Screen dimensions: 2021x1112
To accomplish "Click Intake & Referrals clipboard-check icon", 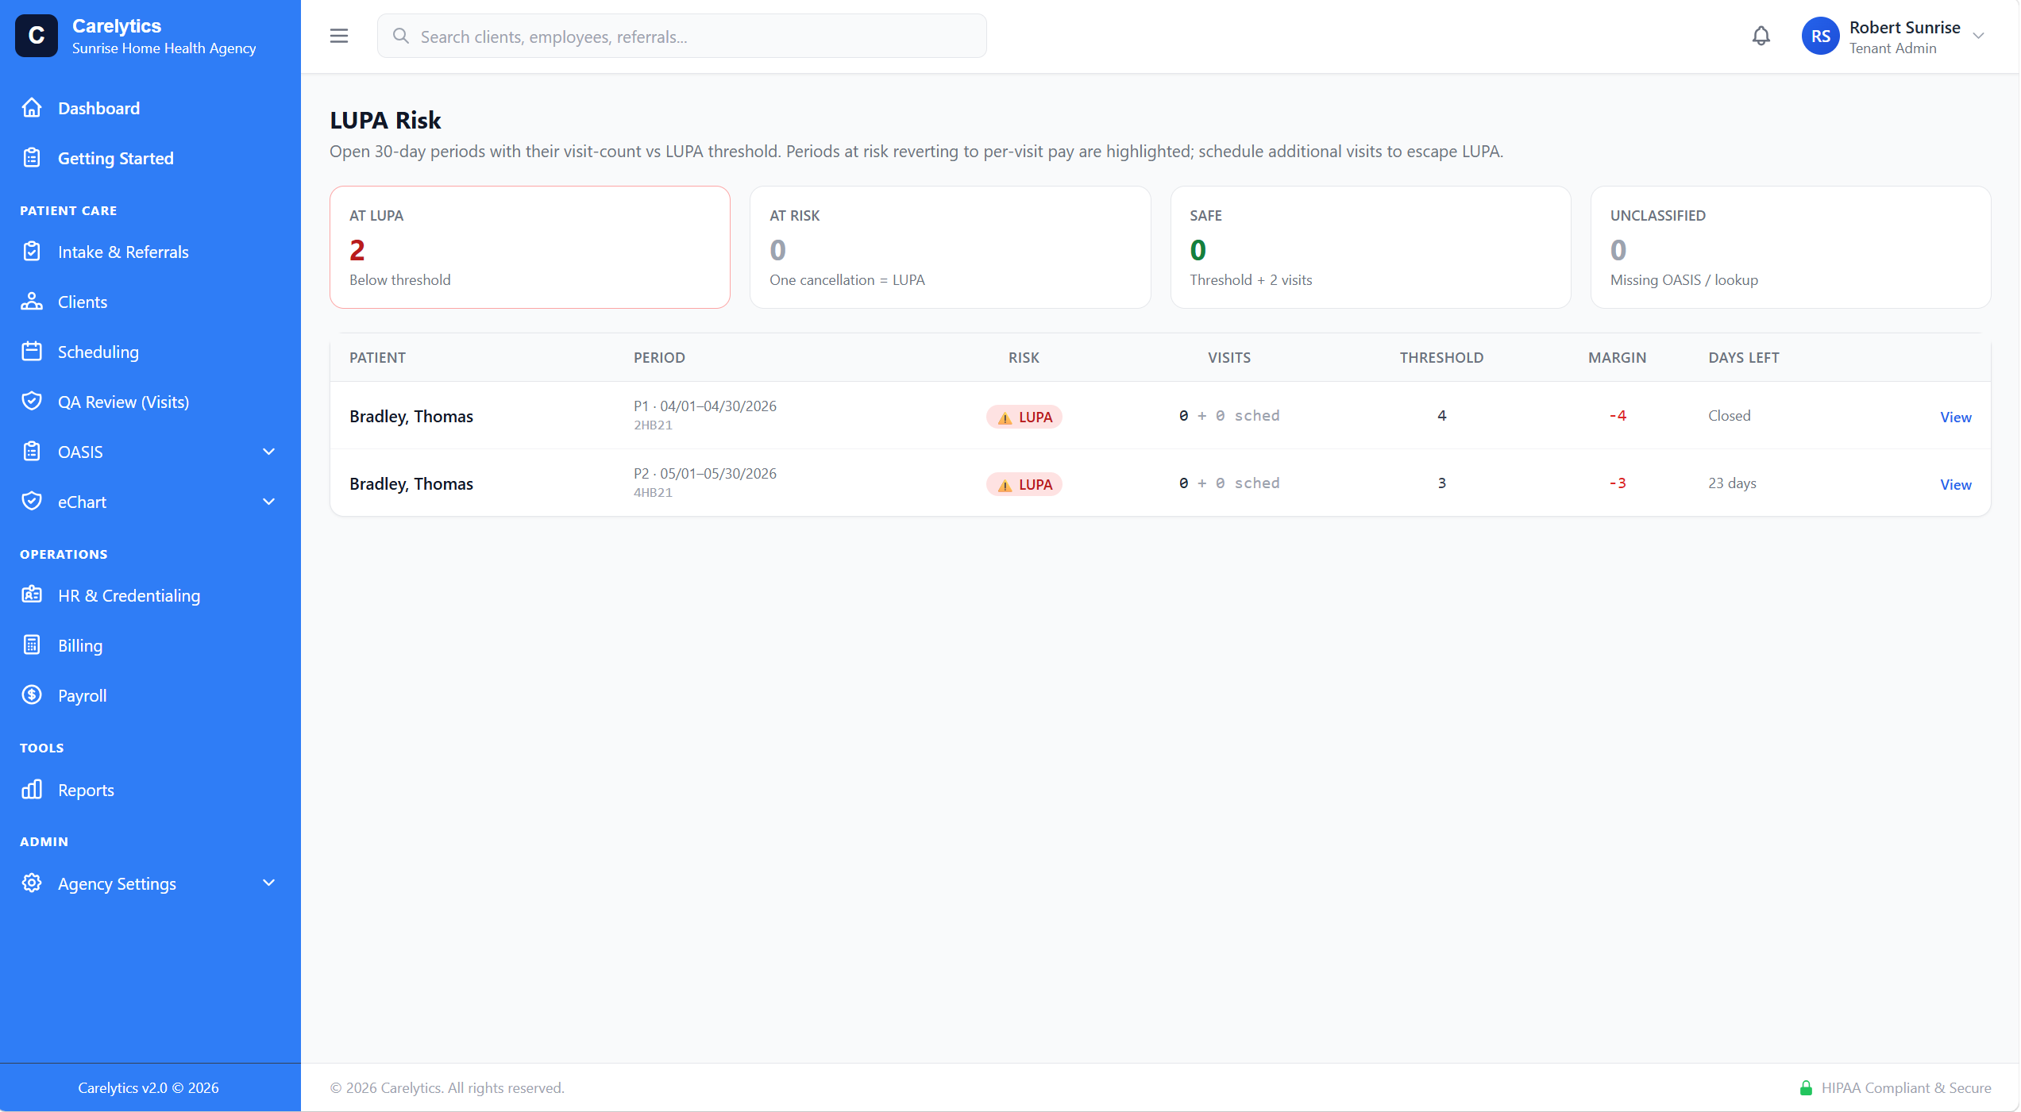I will click(32, 252).
